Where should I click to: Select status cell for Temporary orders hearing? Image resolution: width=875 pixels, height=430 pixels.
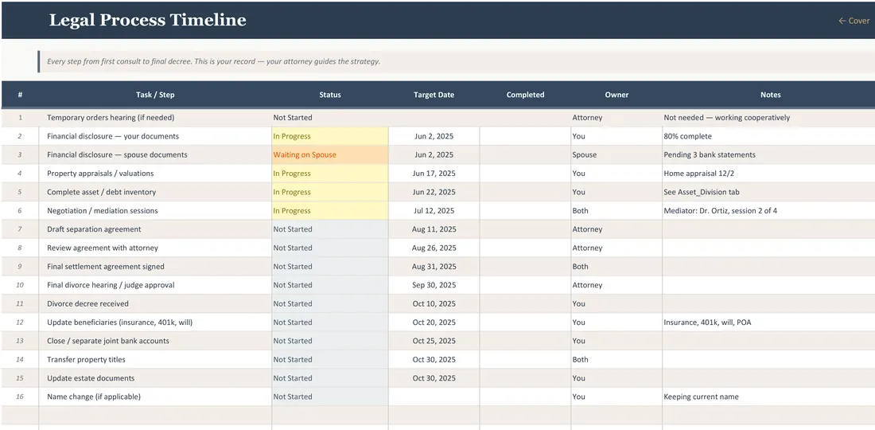(330, 118)
